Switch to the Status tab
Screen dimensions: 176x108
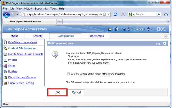point(14,36)
